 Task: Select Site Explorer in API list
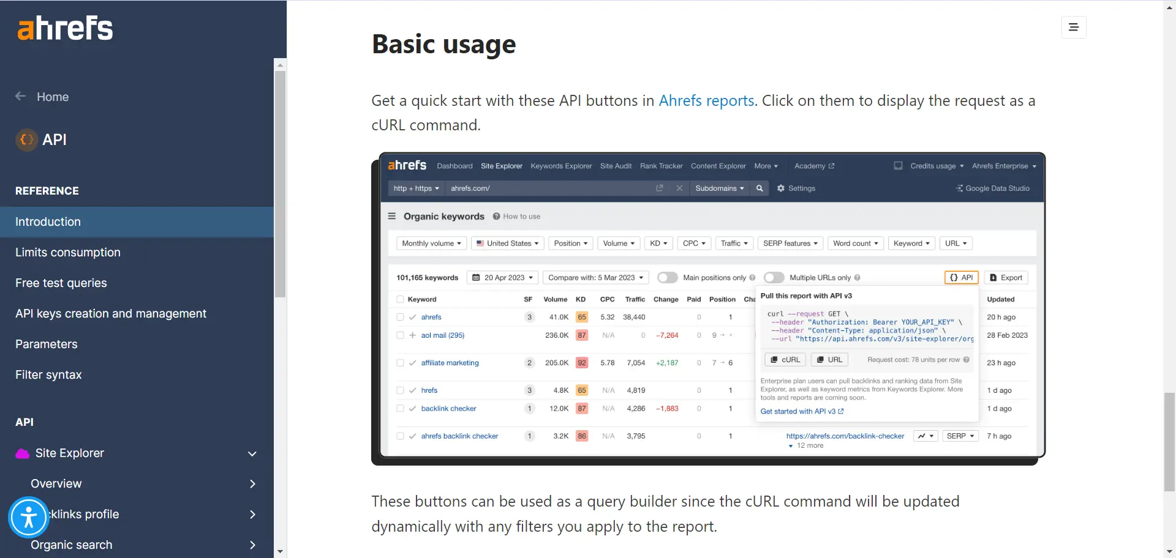[70, 453]
